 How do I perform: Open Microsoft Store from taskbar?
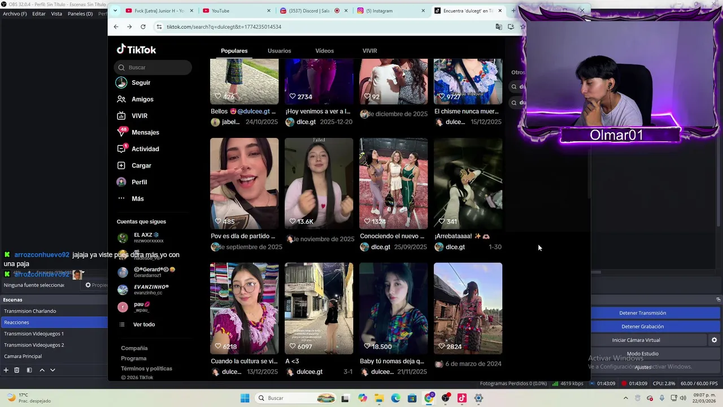[412, 398]
